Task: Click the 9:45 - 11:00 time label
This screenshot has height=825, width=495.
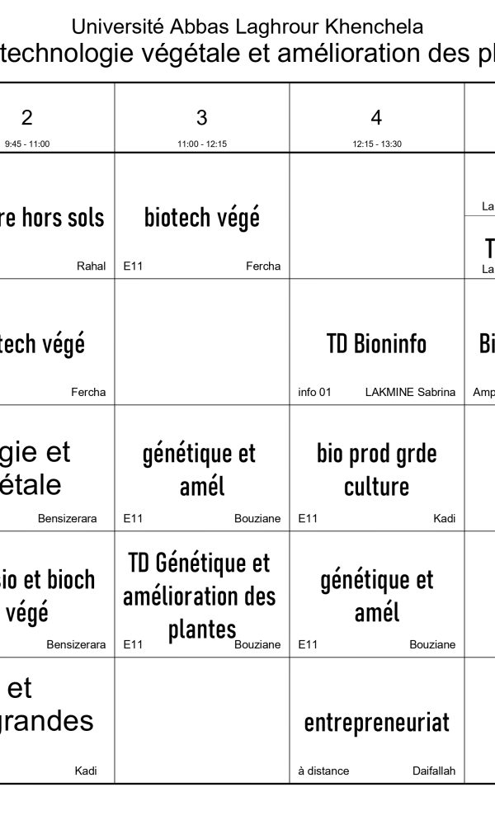Action: [27, 144]
